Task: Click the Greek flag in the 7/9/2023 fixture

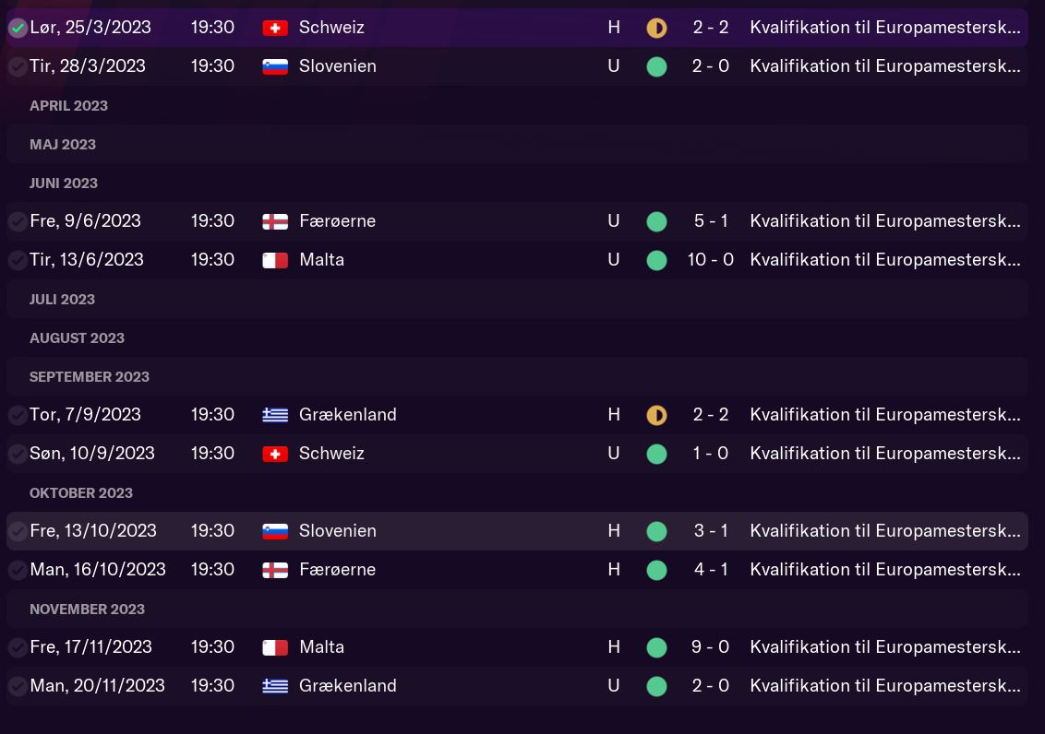Action: 275,415
